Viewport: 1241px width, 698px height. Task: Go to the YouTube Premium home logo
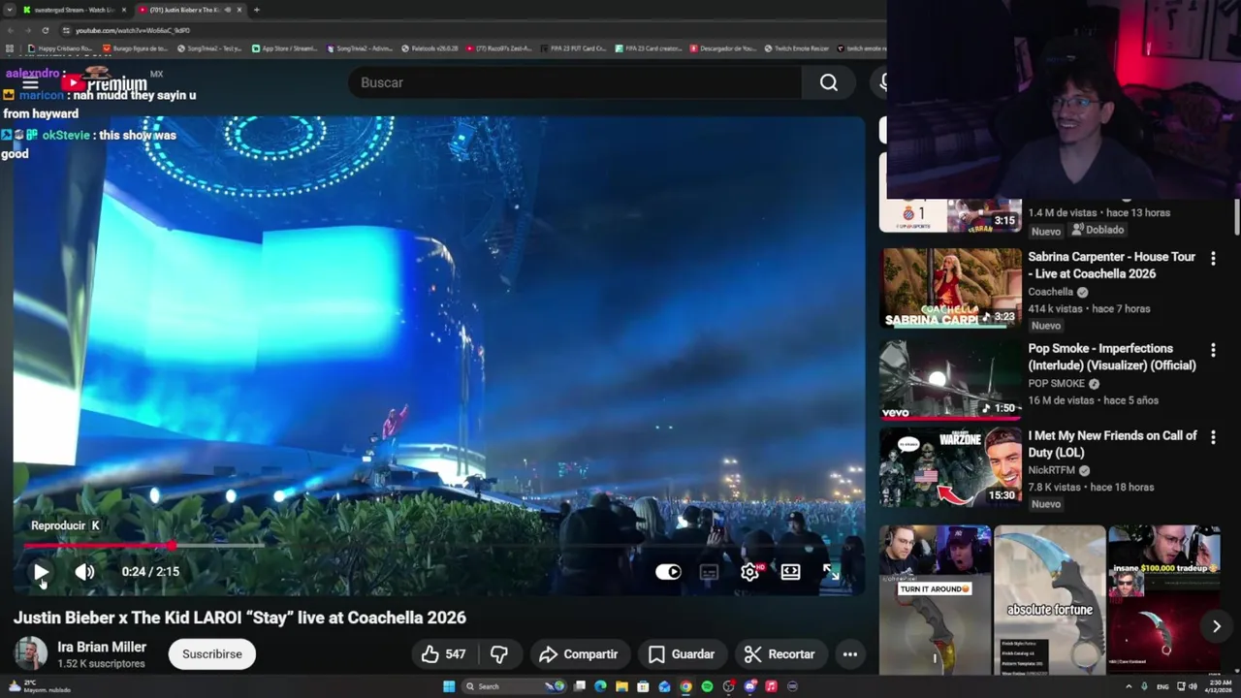click(105, 84)
